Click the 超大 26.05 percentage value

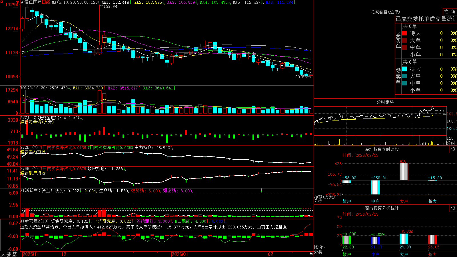coord(434,247)
